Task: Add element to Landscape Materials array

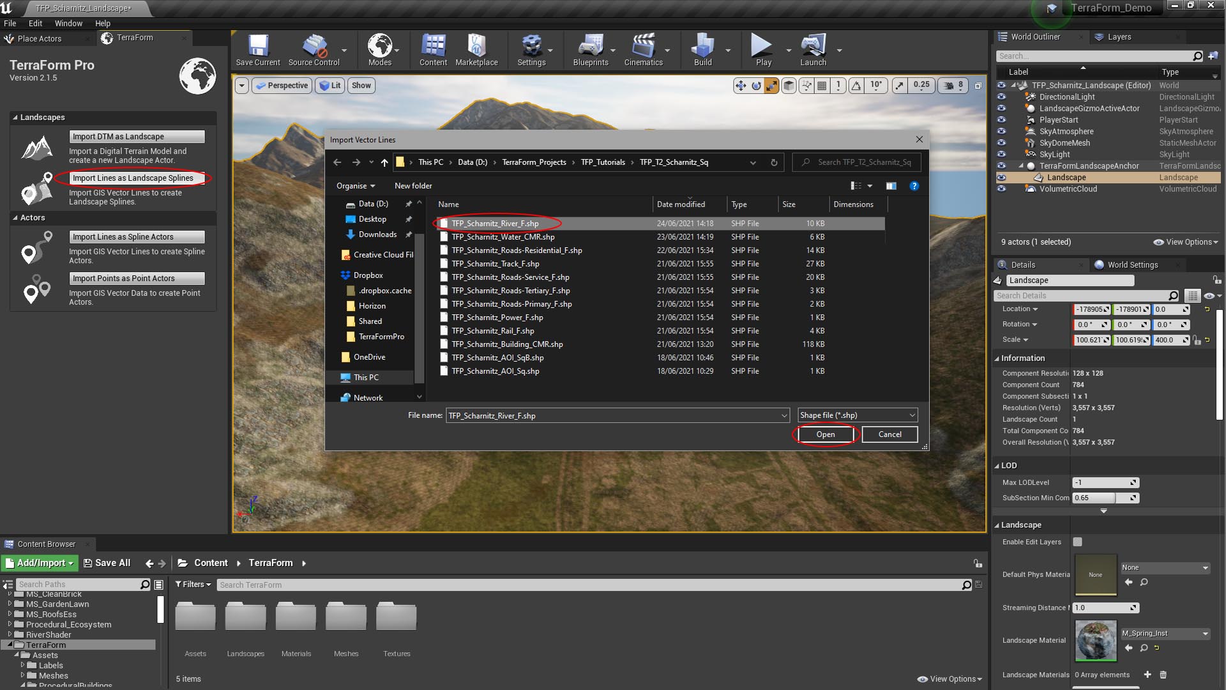Action: click(1147, 675)
